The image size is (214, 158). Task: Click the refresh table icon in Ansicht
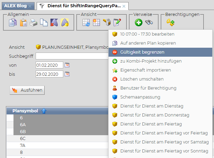coord(86,23)
